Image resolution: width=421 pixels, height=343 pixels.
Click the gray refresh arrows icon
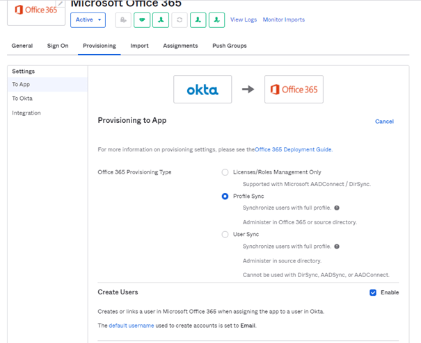180,20
